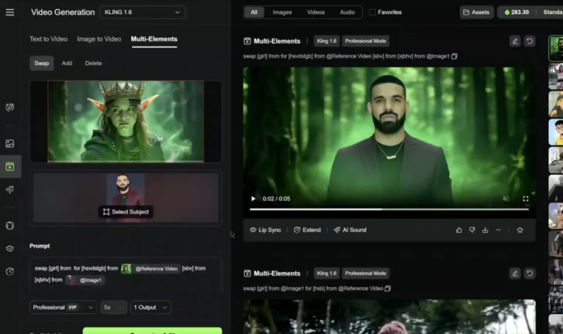Viewport: 563px width, 334px height.
Task: Open the hamburger menu icon
Action: point(10,12)
